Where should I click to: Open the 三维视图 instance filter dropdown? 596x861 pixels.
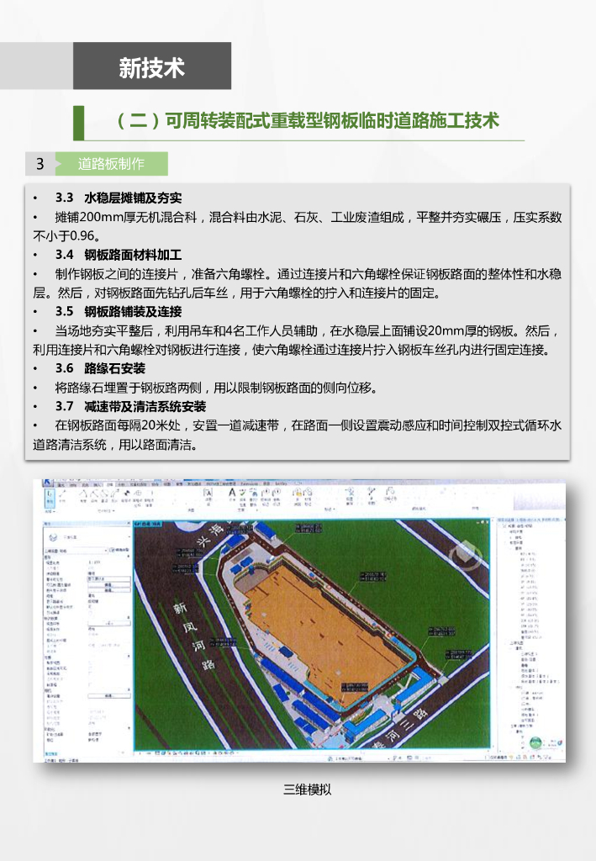[x=106, y=550]
